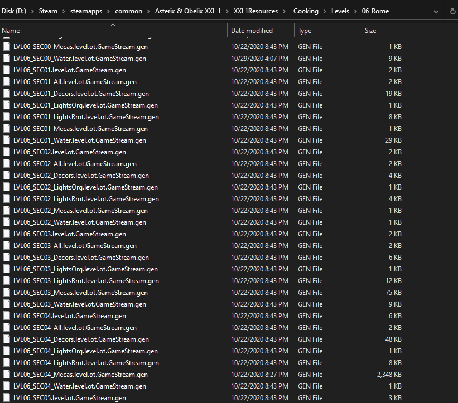Select file name LVL06_SEC04.level.ot.GameStream.gen
Viewport: 458px width, 403px height.
(x=70, y=316)
